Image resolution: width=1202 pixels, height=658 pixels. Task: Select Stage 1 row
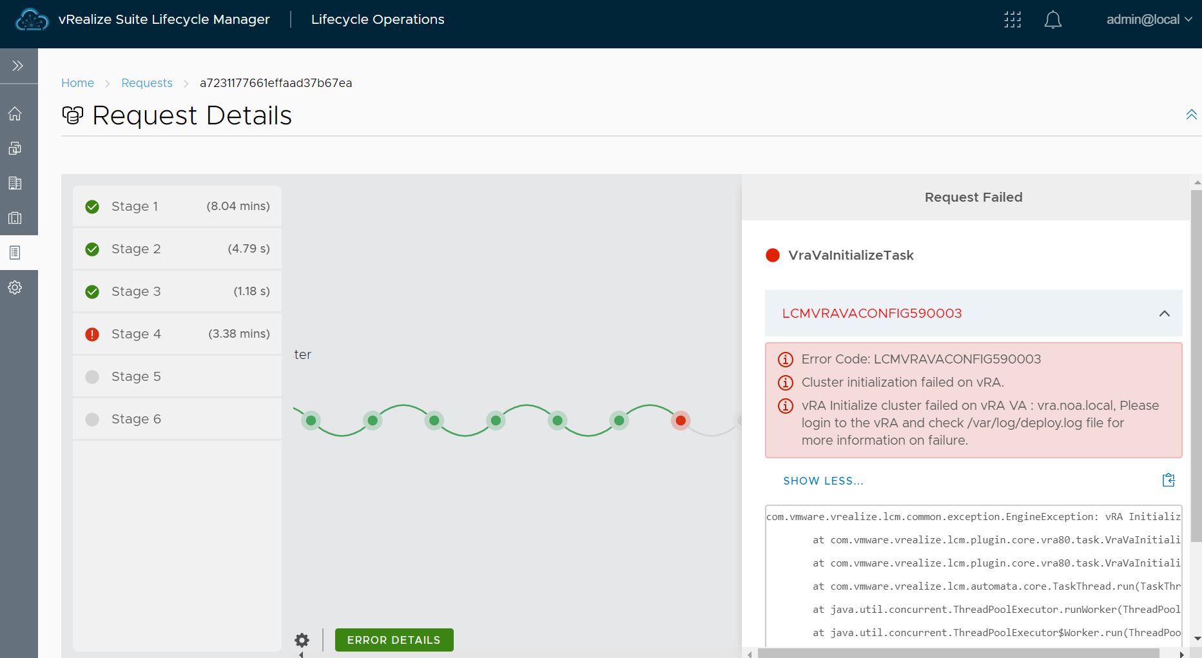pos(177,206)
